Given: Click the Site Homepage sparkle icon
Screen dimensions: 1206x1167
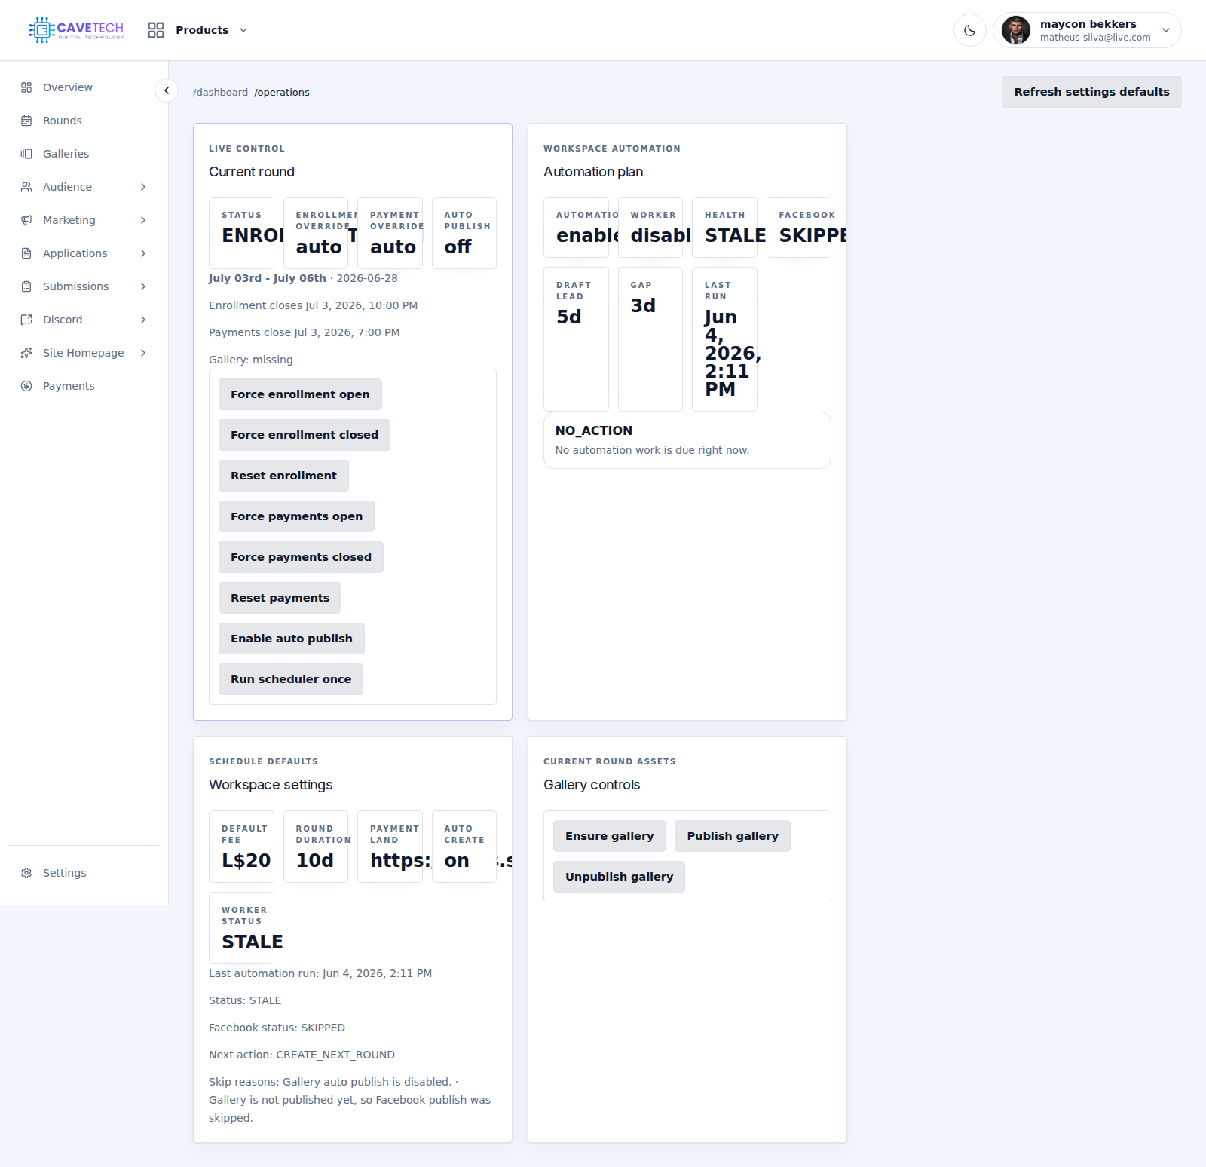Looking at the screenshot, I should [26, 353].
